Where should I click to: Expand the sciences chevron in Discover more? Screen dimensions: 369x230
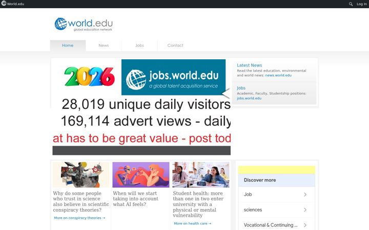(305, 210)
